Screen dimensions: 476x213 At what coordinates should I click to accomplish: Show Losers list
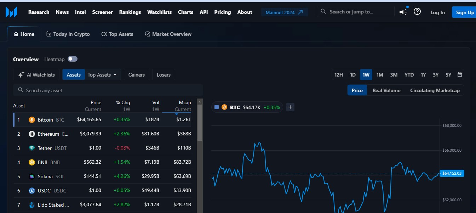point(164,75)
